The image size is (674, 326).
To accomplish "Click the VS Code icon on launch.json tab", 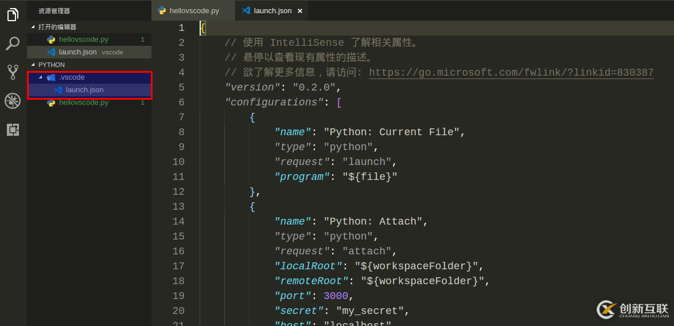I will 246,11.
